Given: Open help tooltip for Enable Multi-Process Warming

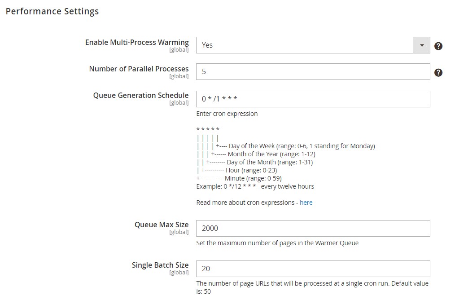Looking at the screenshot, I should pos(438,46).
